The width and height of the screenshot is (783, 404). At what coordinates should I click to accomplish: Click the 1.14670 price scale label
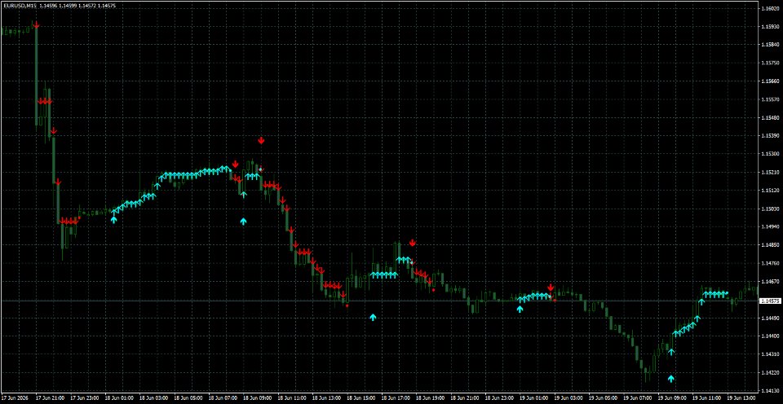(769, 282)
